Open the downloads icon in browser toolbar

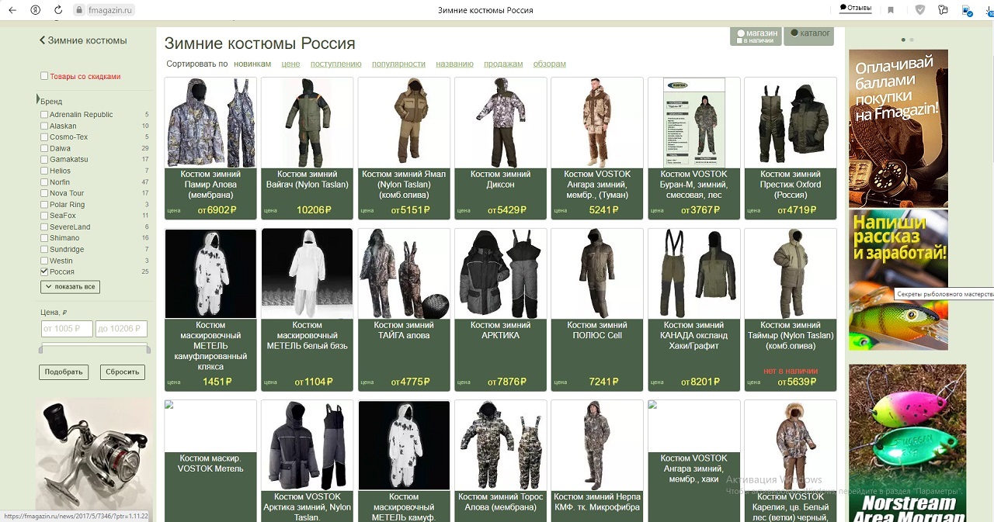click(x=967, y=10)
